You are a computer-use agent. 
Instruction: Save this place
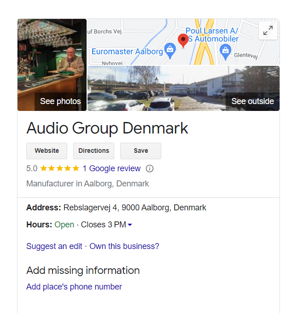pos(140,151)
